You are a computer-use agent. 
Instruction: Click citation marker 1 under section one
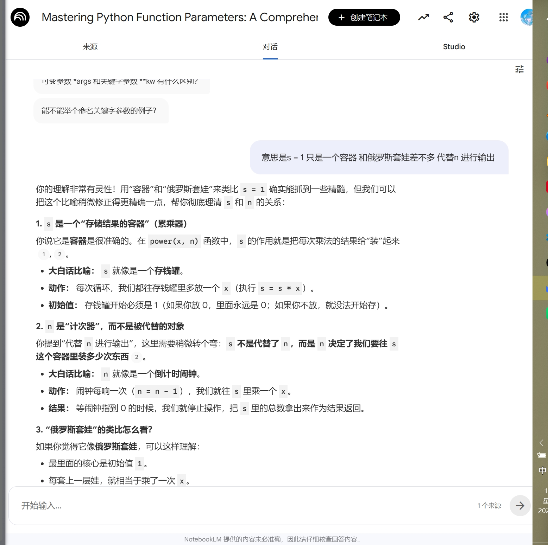click(44, 254)
